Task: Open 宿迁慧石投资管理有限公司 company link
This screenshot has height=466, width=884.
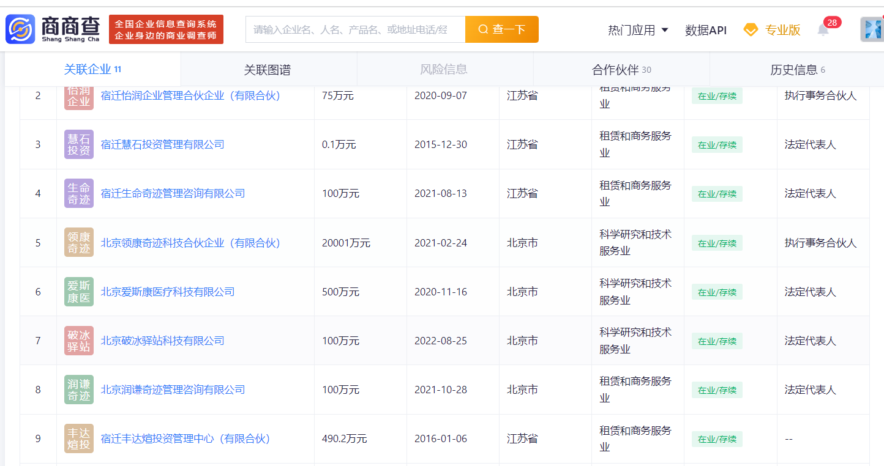Action: click(x=162, y=145)
